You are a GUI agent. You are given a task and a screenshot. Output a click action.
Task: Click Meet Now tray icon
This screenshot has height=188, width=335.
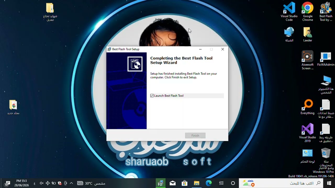[65, 183]
